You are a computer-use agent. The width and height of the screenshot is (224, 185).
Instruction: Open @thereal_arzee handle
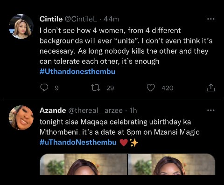(x=96, y=110)
